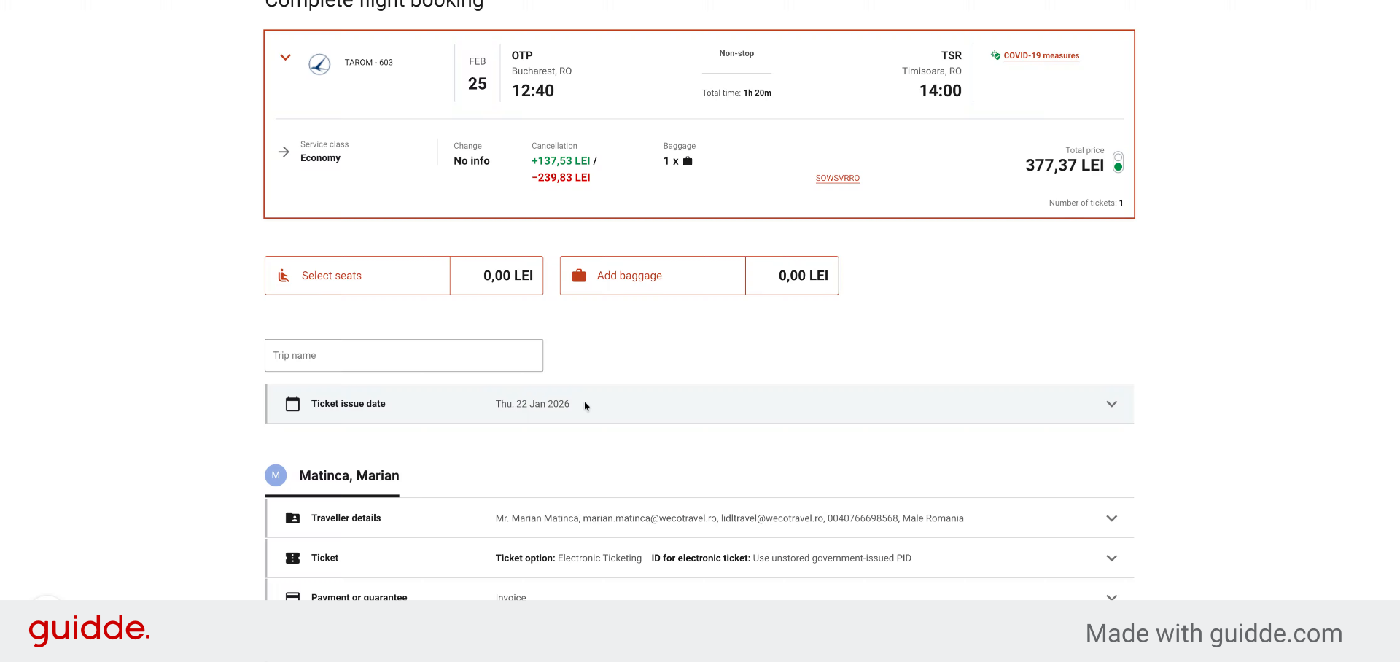Click the seat icon in Select seats

[284, 276]
